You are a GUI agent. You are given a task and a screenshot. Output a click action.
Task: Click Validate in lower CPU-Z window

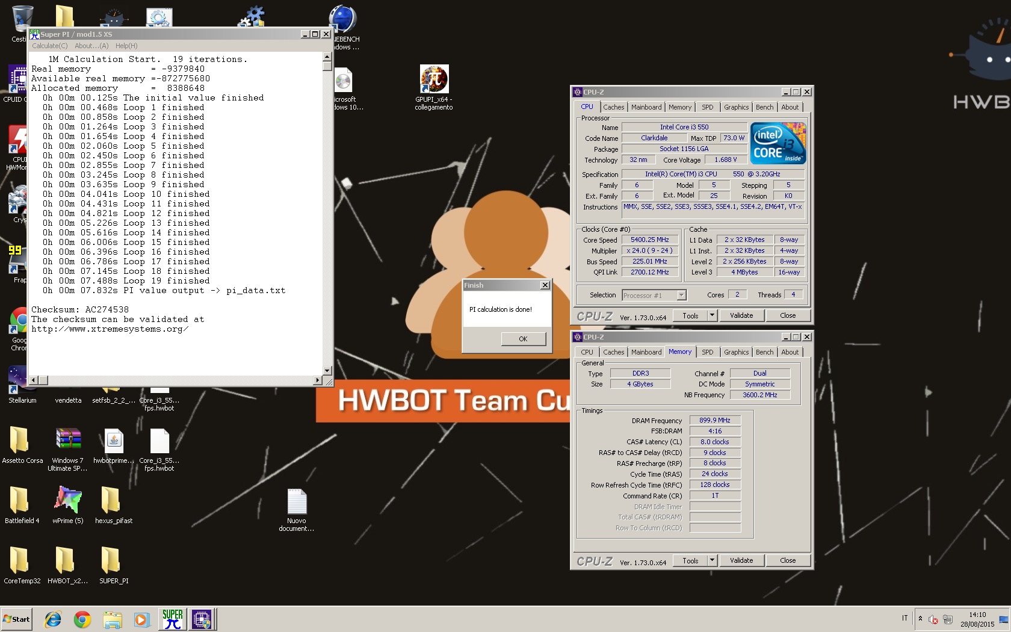(x=741, y=560)
